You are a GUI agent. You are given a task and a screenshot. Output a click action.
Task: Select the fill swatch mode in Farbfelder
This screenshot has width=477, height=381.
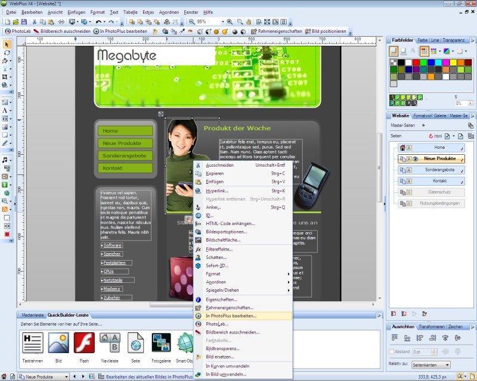tap(394, 51)
